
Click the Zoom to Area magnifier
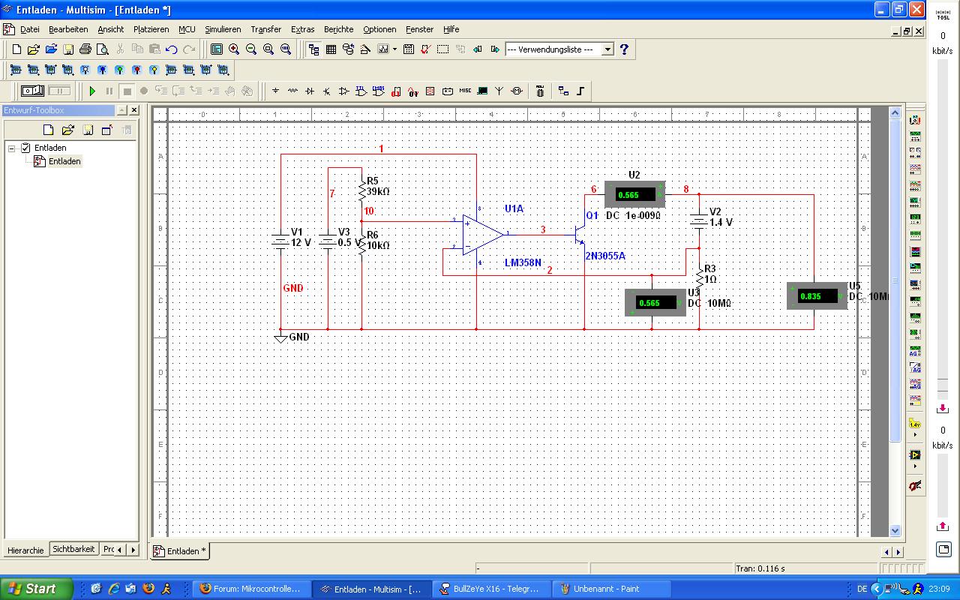(268, 49)
